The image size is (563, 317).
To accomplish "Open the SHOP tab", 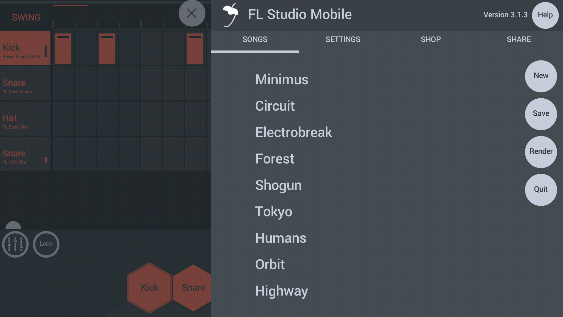I will [431, 40].
